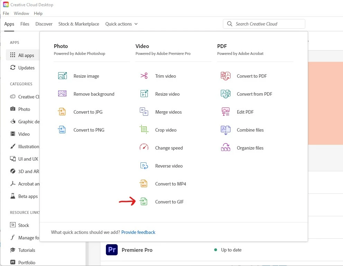
Task: Click the Stock St sidebar icon
Action: [x=13, y=225]
